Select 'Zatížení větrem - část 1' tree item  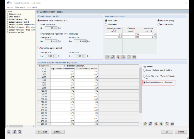click(19, 19)
